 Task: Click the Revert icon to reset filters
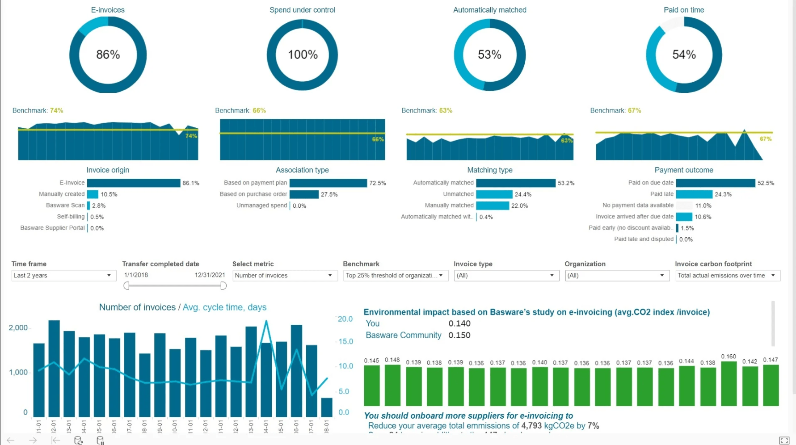pos(55,441)
